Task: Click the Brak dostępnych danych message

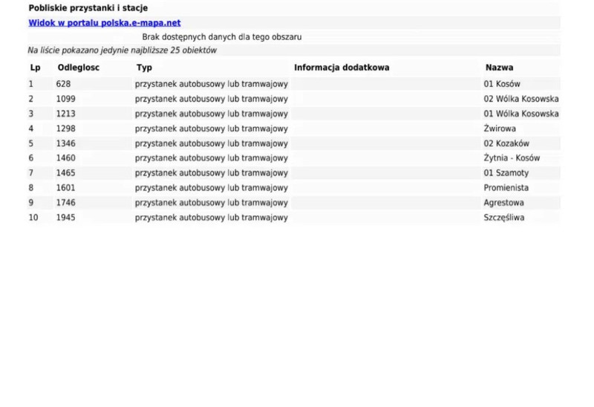Action: (x=221, y=36)
